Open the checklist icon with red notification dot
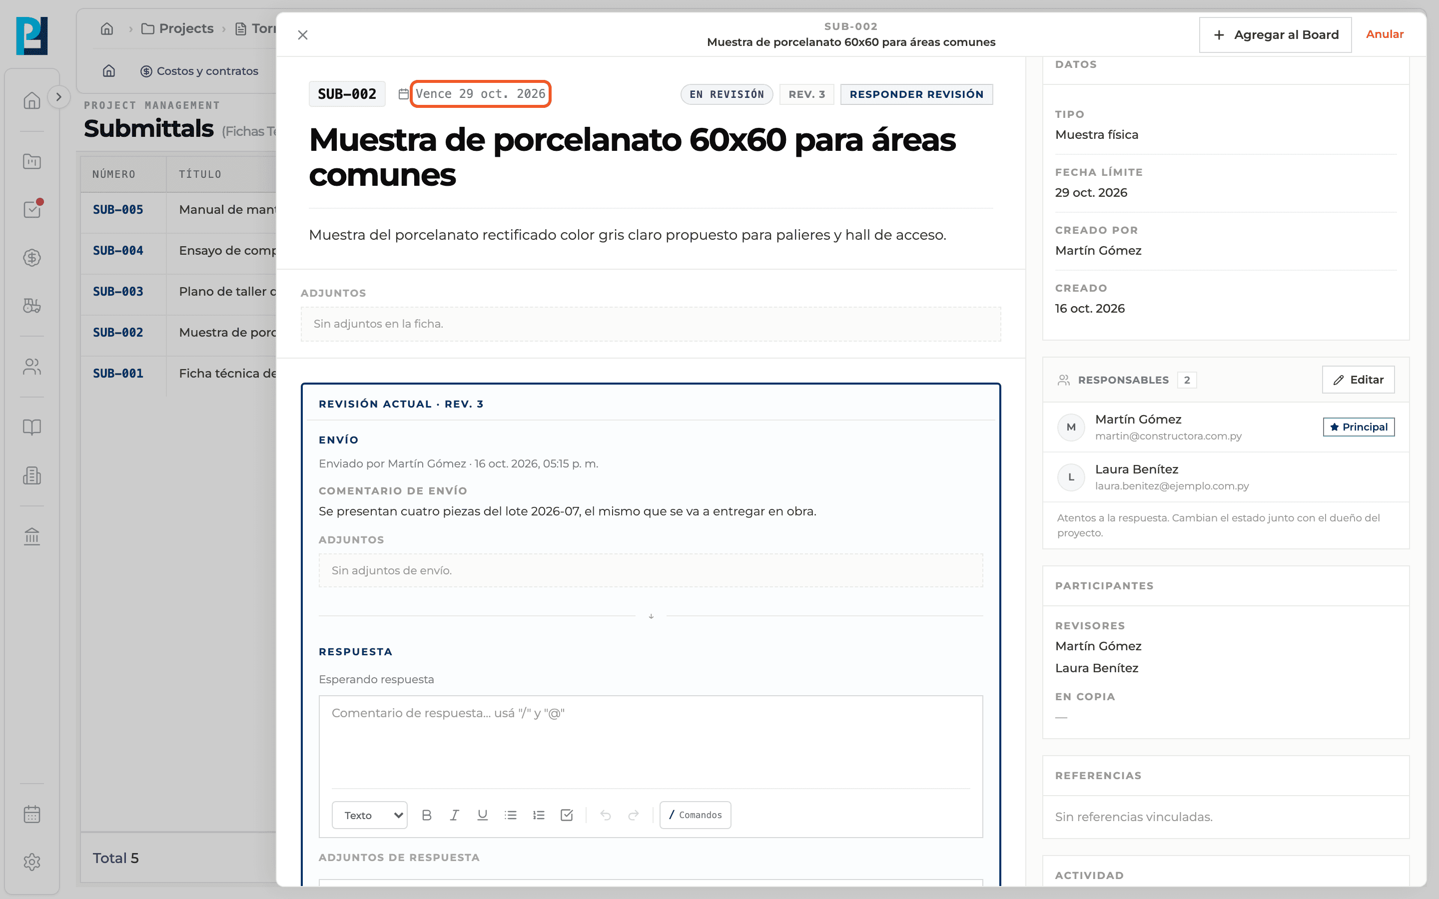 click(x=31, y=209)
